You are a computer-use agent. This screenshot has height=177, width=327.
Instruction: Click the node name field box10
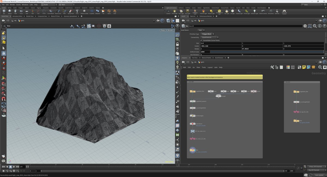tap(245, 26)
